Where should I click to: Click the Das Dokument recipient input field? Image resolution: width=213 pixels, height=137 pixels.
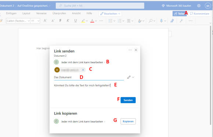pyautogui.click(x=89, y=77)
